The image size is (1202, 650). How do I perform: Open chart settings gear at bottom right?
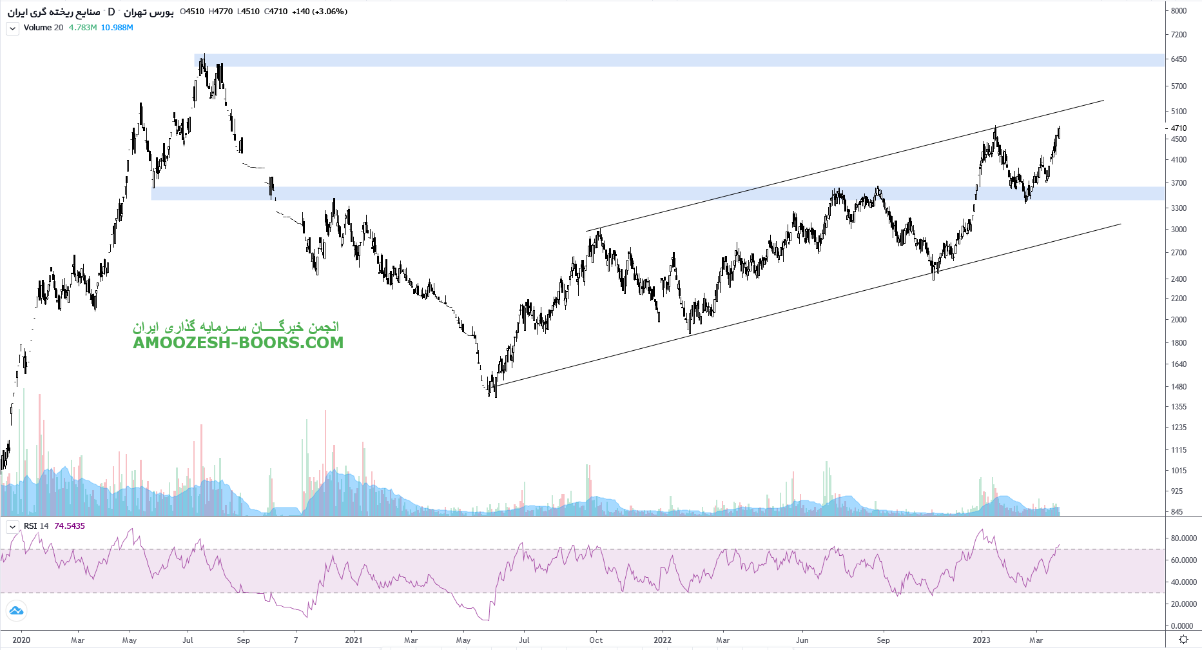pyautogui.click(x=1183, y=640)
